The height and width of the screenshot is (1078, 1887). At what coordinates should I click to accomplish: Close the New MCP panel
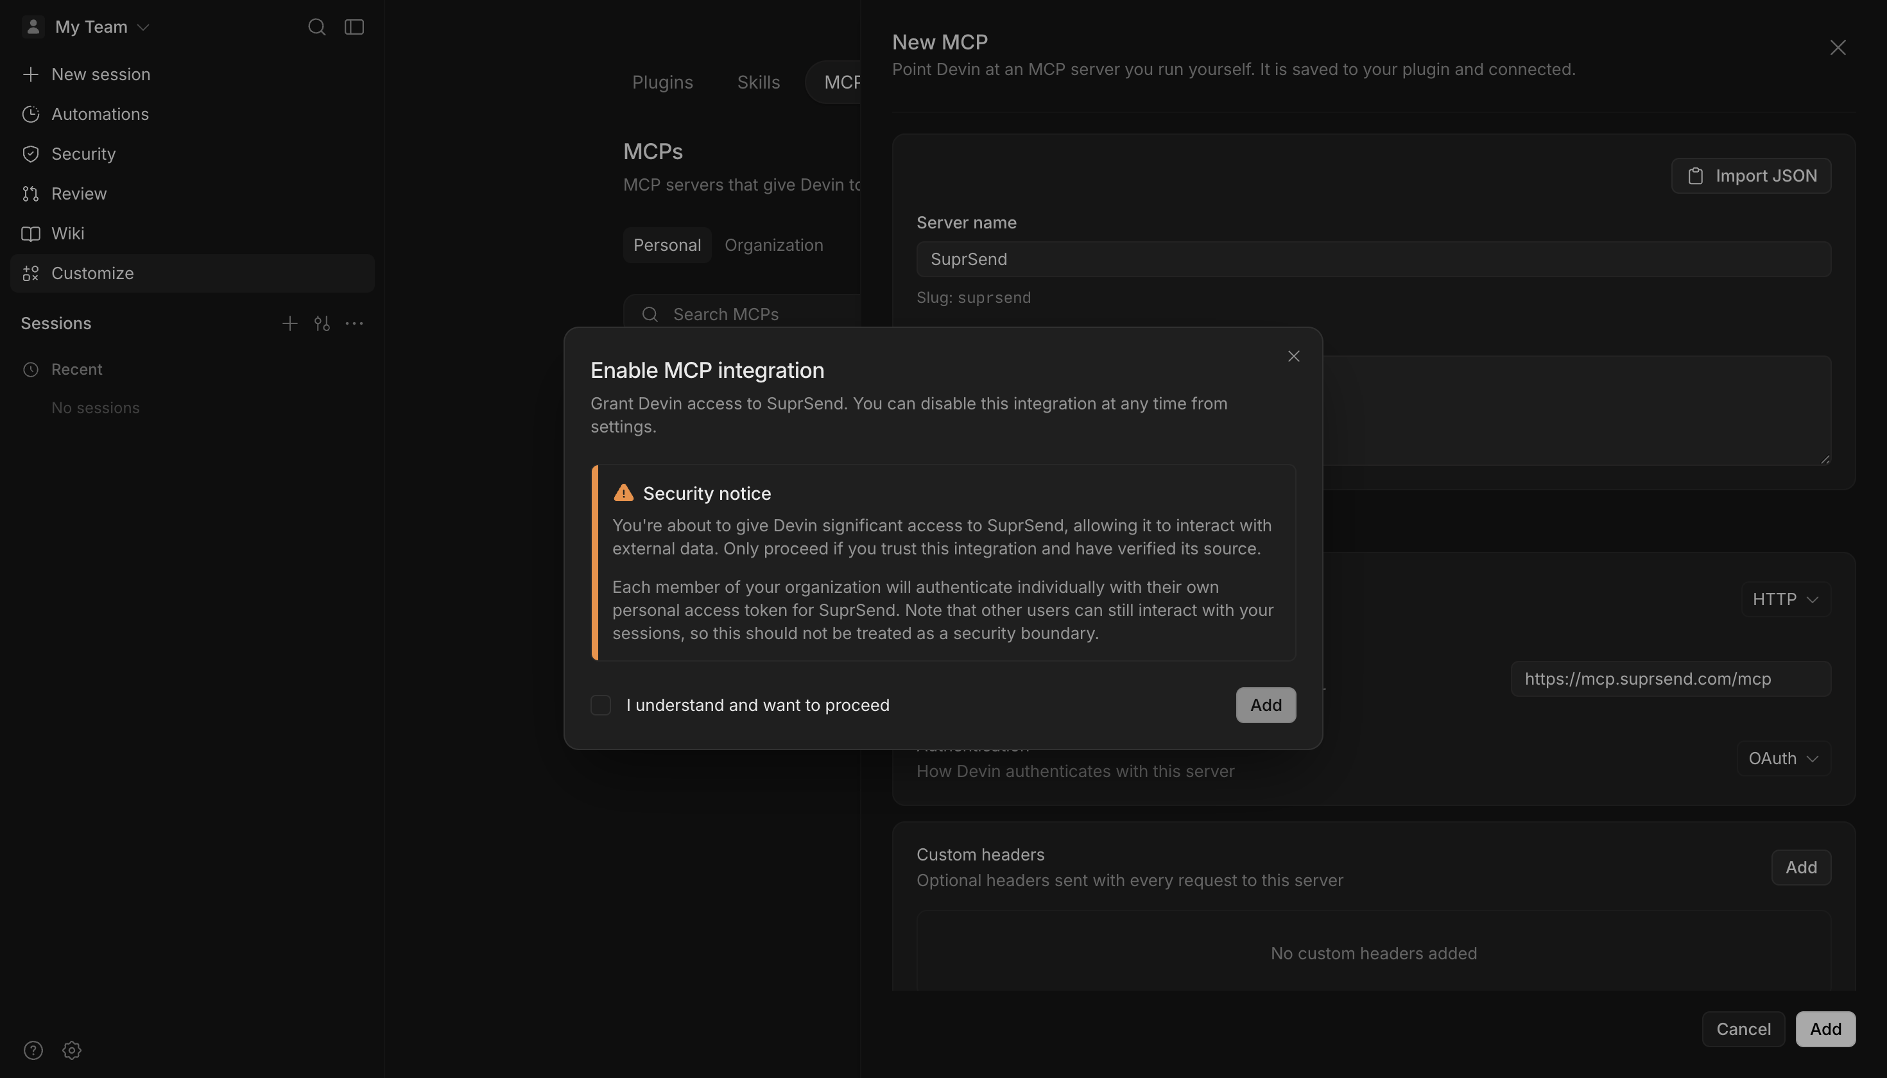(x=1838, y=47)
